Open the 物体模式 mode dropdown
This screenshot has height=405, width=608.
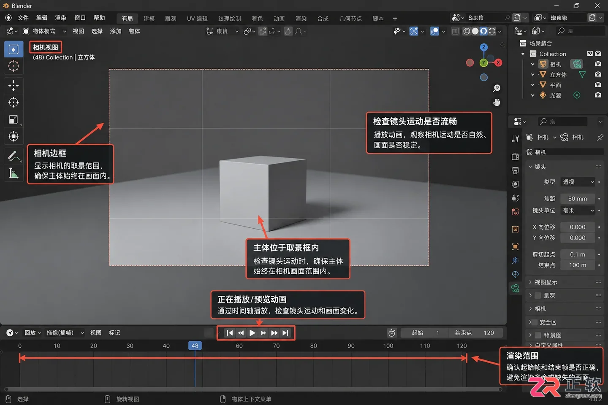[45, 31]
